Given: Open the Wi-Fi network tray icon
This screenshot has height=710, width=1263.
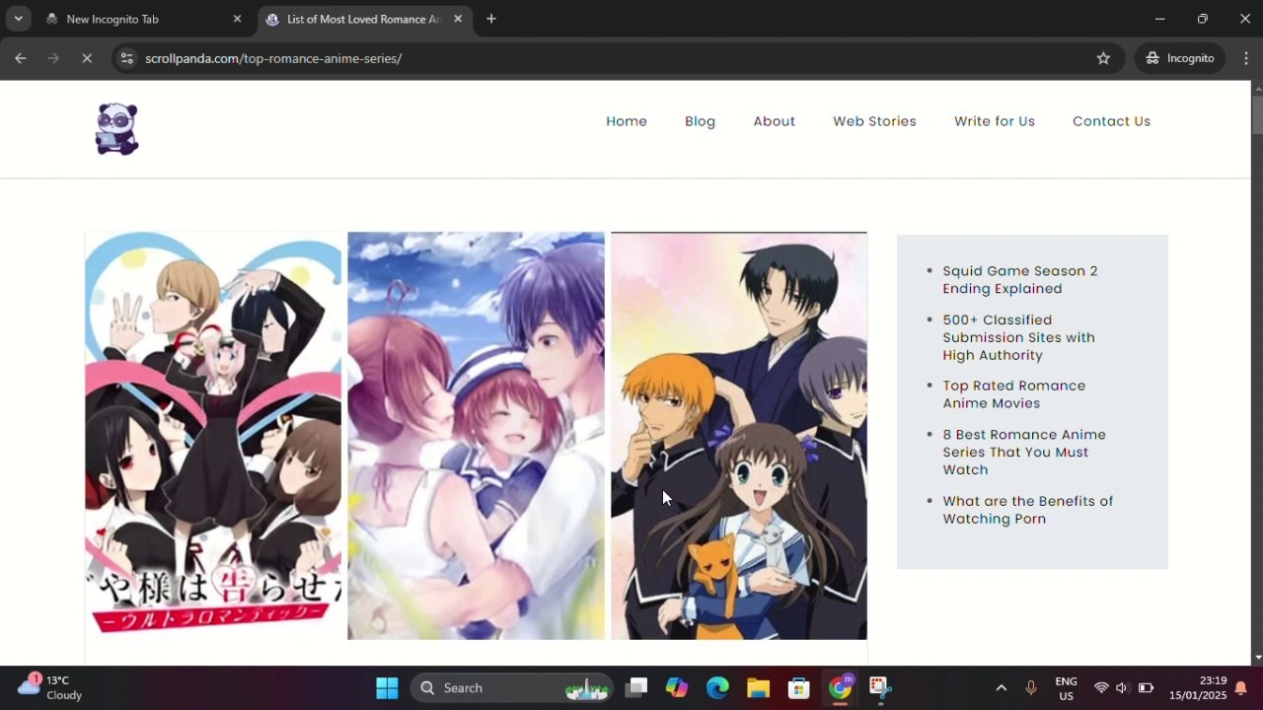Looking at the screenshot, I should pos(1101,688).
